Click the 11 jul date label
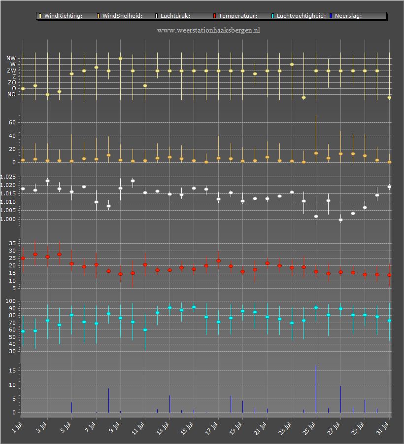404x444 pixels. point(139,428)
